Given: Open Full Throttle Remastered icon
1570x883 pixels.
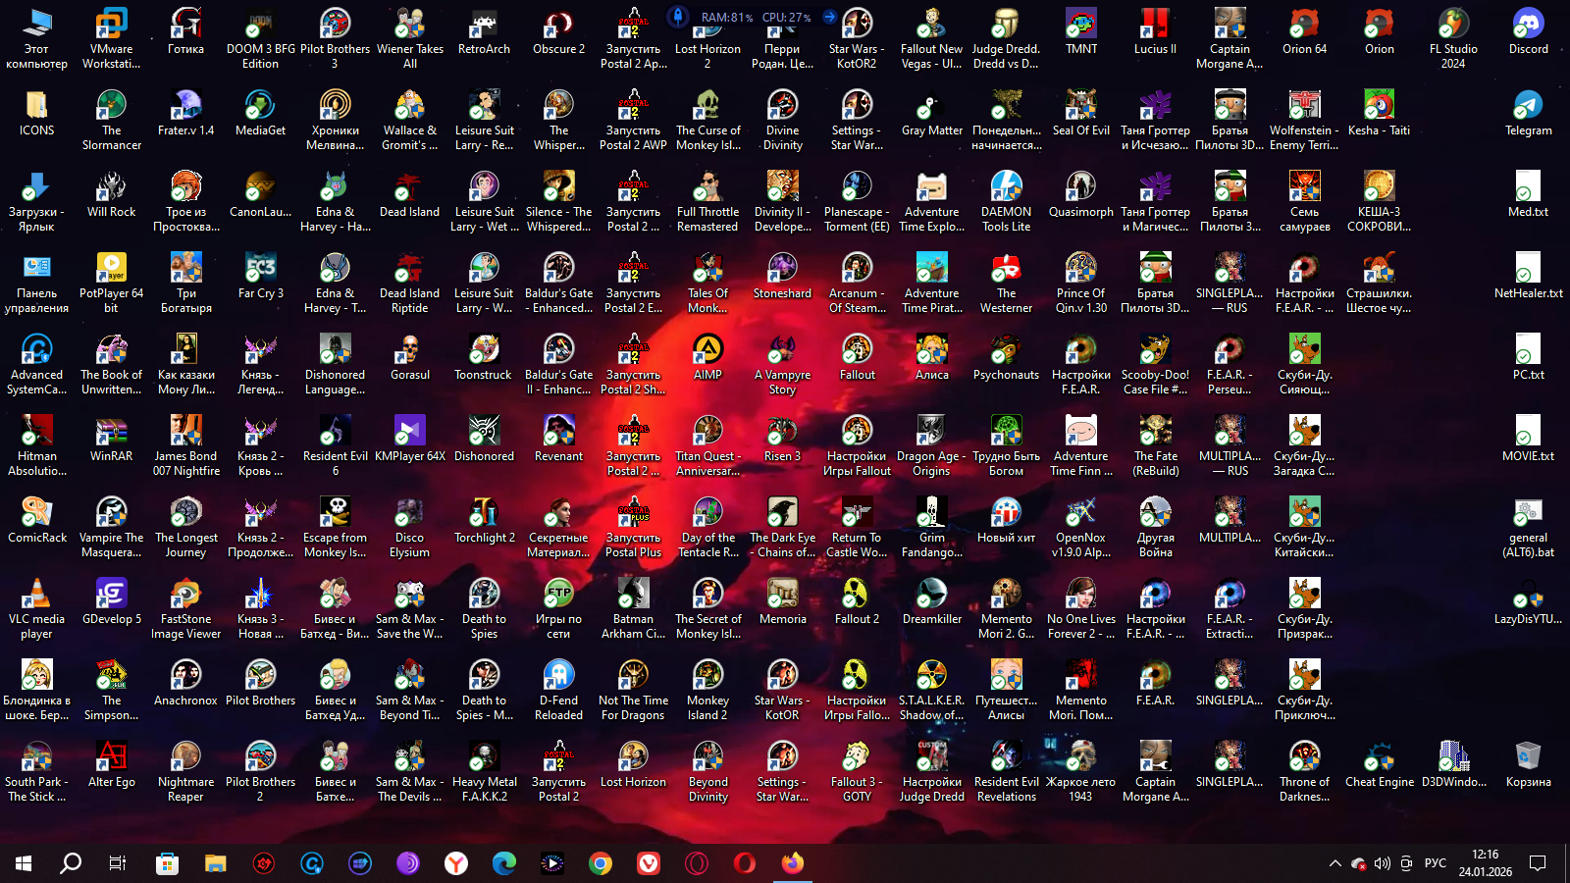Looking at the screenshot, I should pos(707,200).
